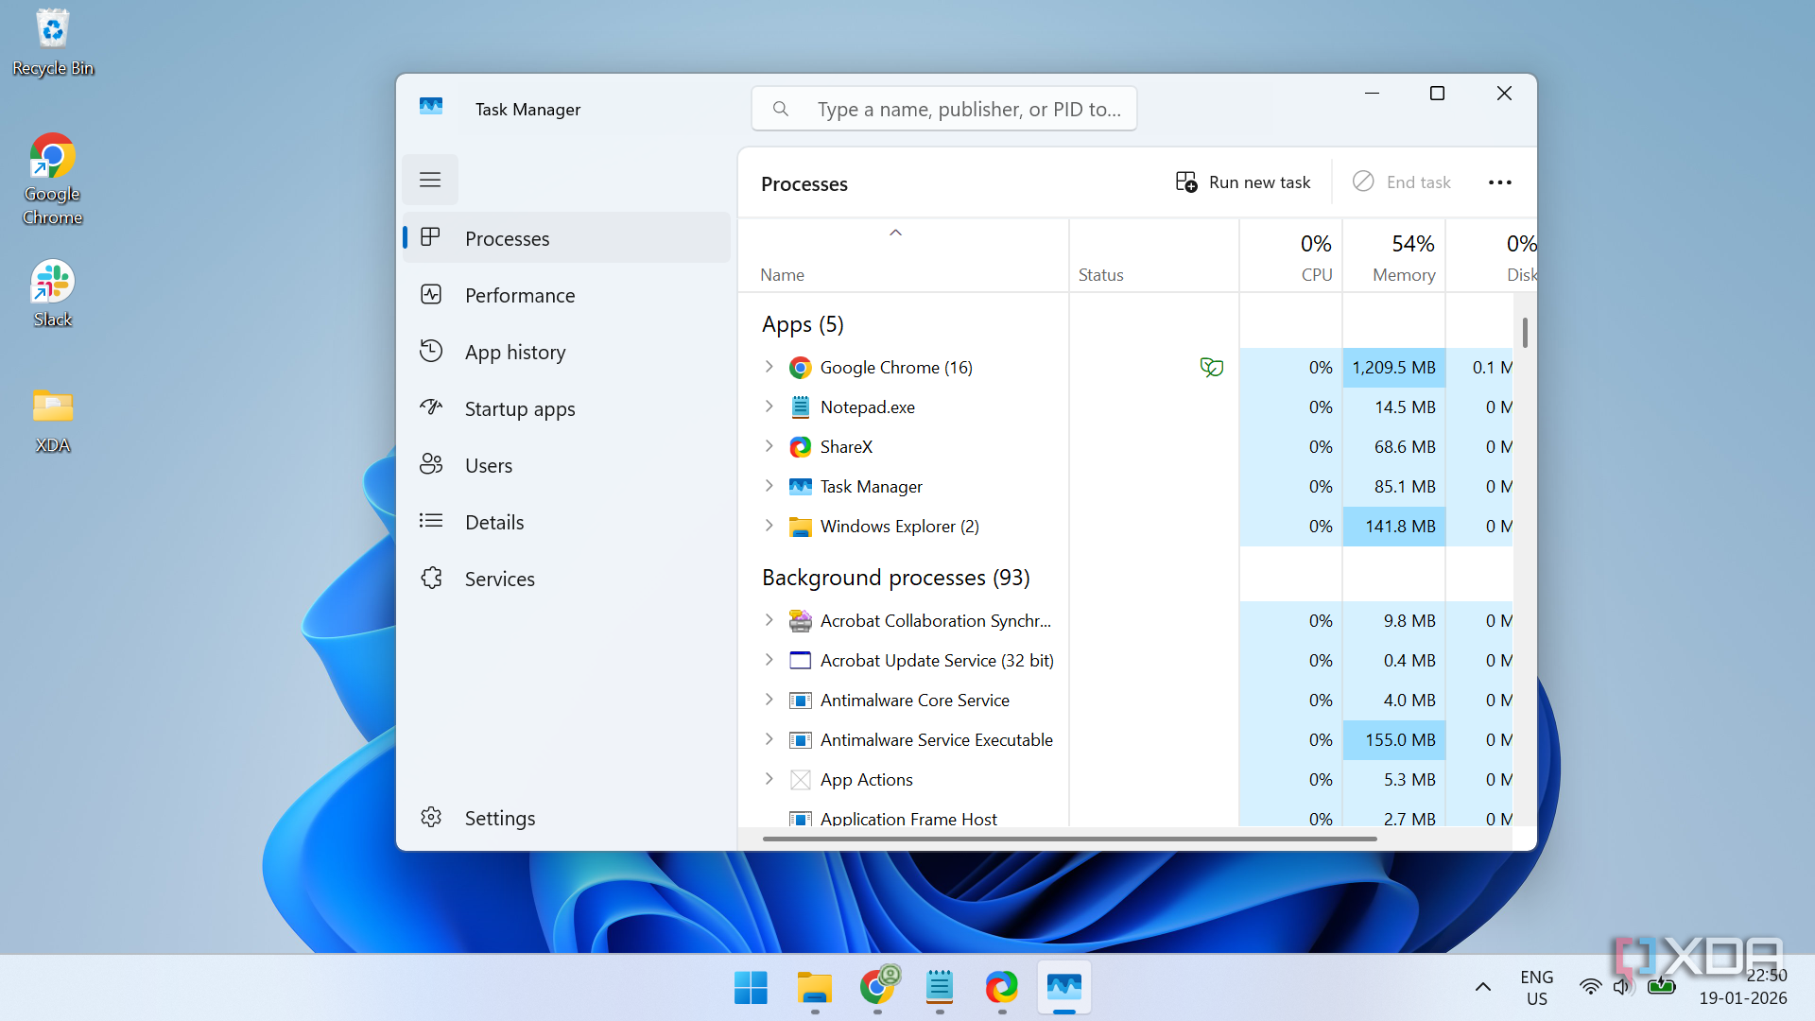Open the Users page in sidebar
The width and height of the screenshot is (1815, 1021).
point(566,465)
